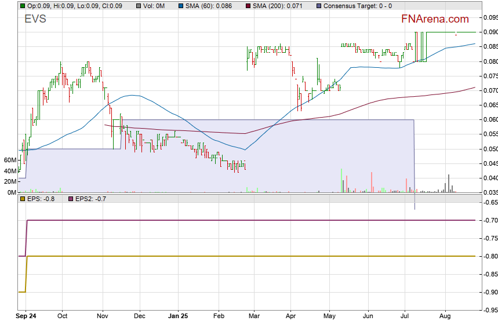Click the yellow EPS legend swatch

pos(23,199)
